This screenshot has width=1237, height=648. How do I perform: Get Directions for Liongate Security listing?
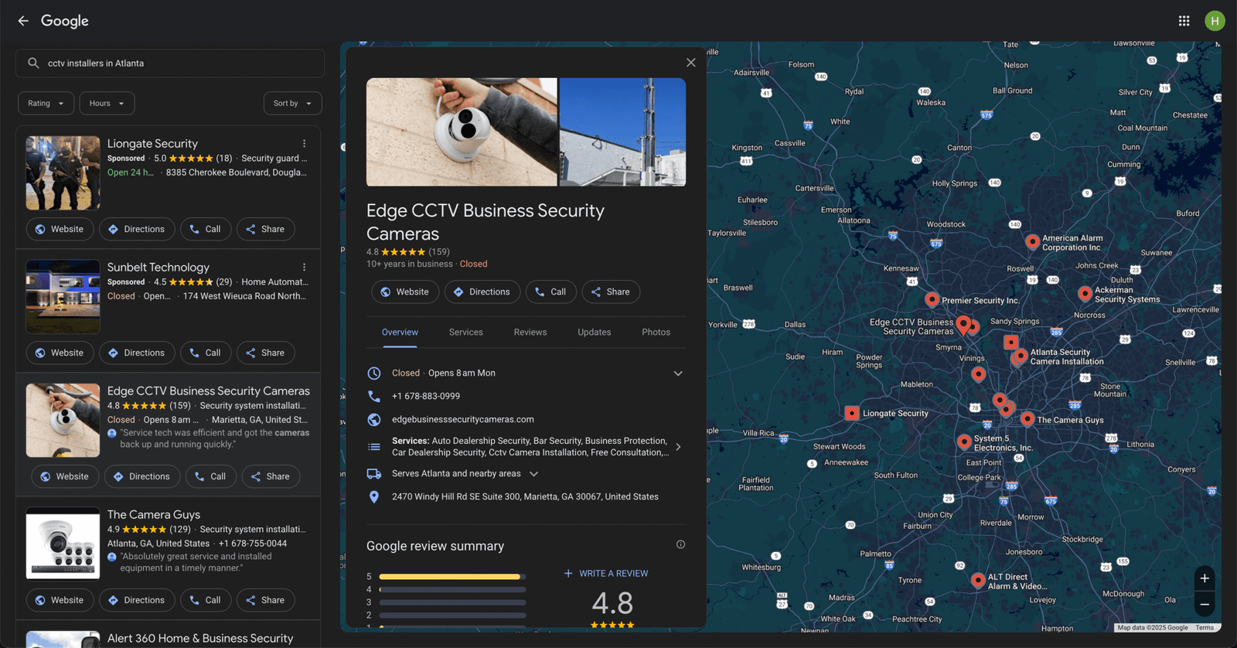(x=137, y=230)
